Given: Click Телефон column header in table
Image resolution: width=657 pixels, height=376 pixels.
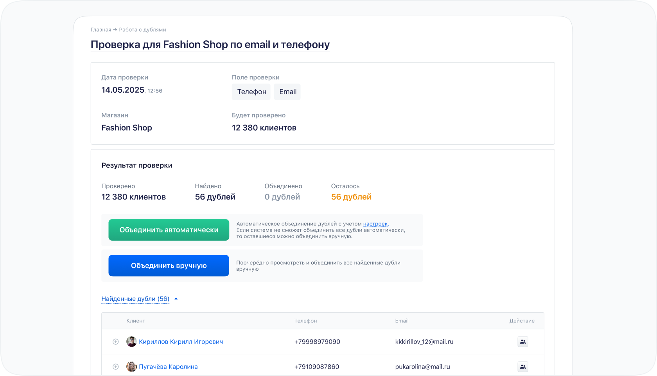Looking at the screenshot, I should pos(306,321).
